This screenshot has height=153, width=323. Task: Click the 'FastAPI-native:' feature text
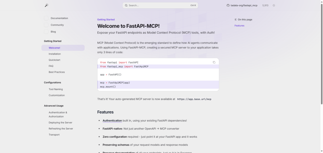113,129
